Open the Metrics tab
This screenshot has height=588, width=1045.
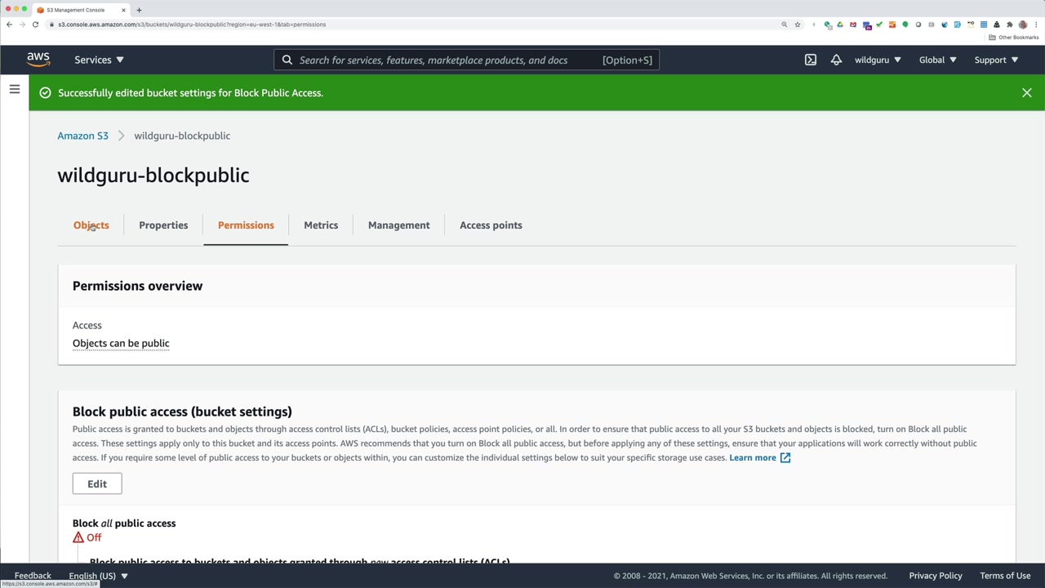(321, 225)
